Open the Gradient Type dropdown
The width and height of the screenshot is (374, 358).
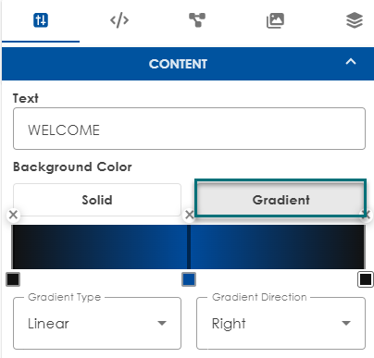click(x=97, y=323)
